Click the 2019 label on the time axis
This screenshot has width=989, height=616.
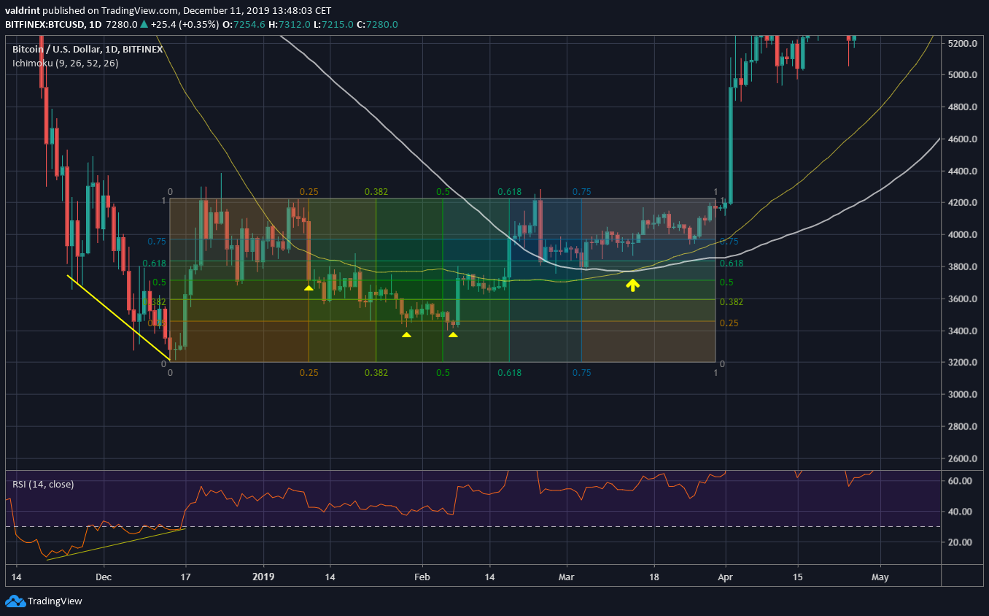pos(263,577)
